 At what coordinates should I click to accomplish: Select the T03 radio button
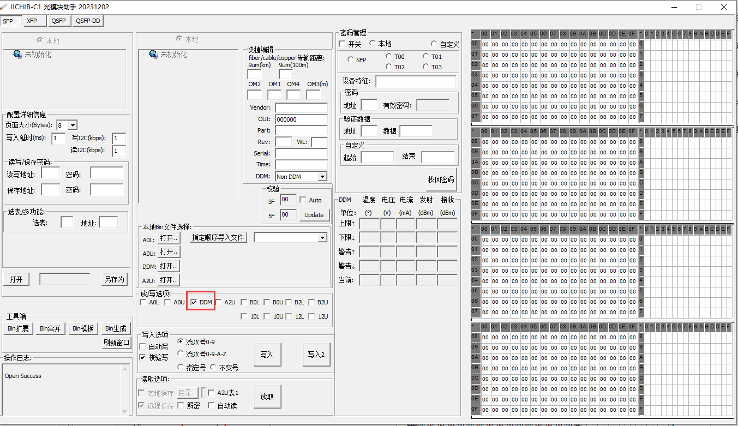tap(425, 67)
